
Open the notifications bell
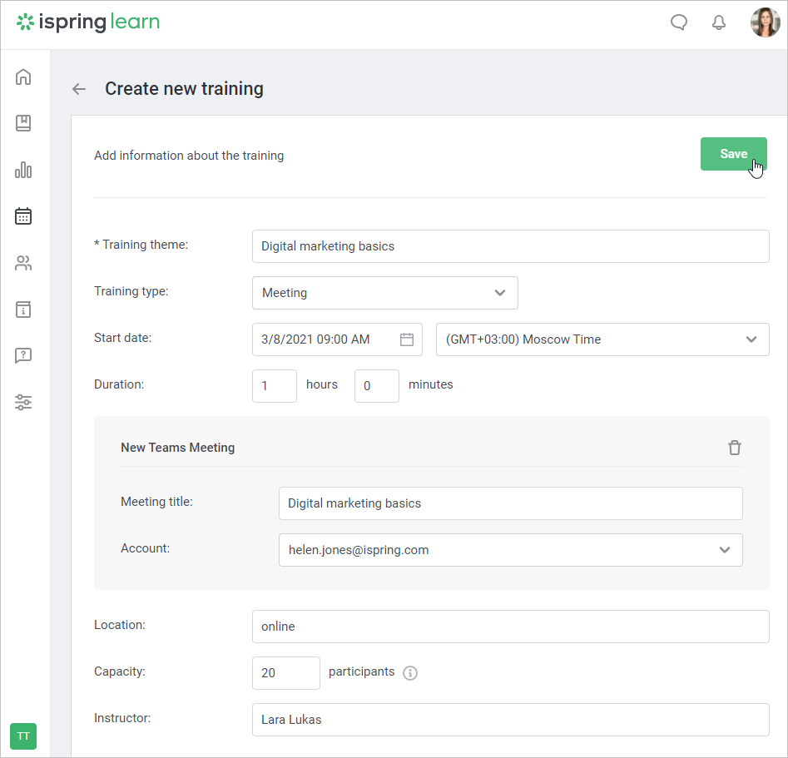pyautogui.click(x=719, y=22)
